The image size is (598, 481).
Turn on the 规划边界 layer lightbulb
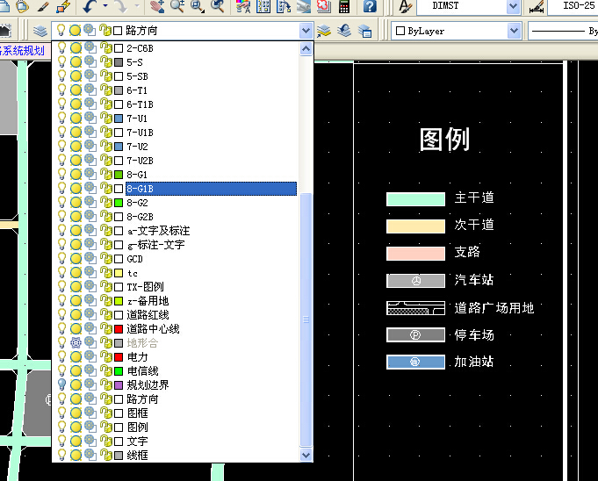61,384
